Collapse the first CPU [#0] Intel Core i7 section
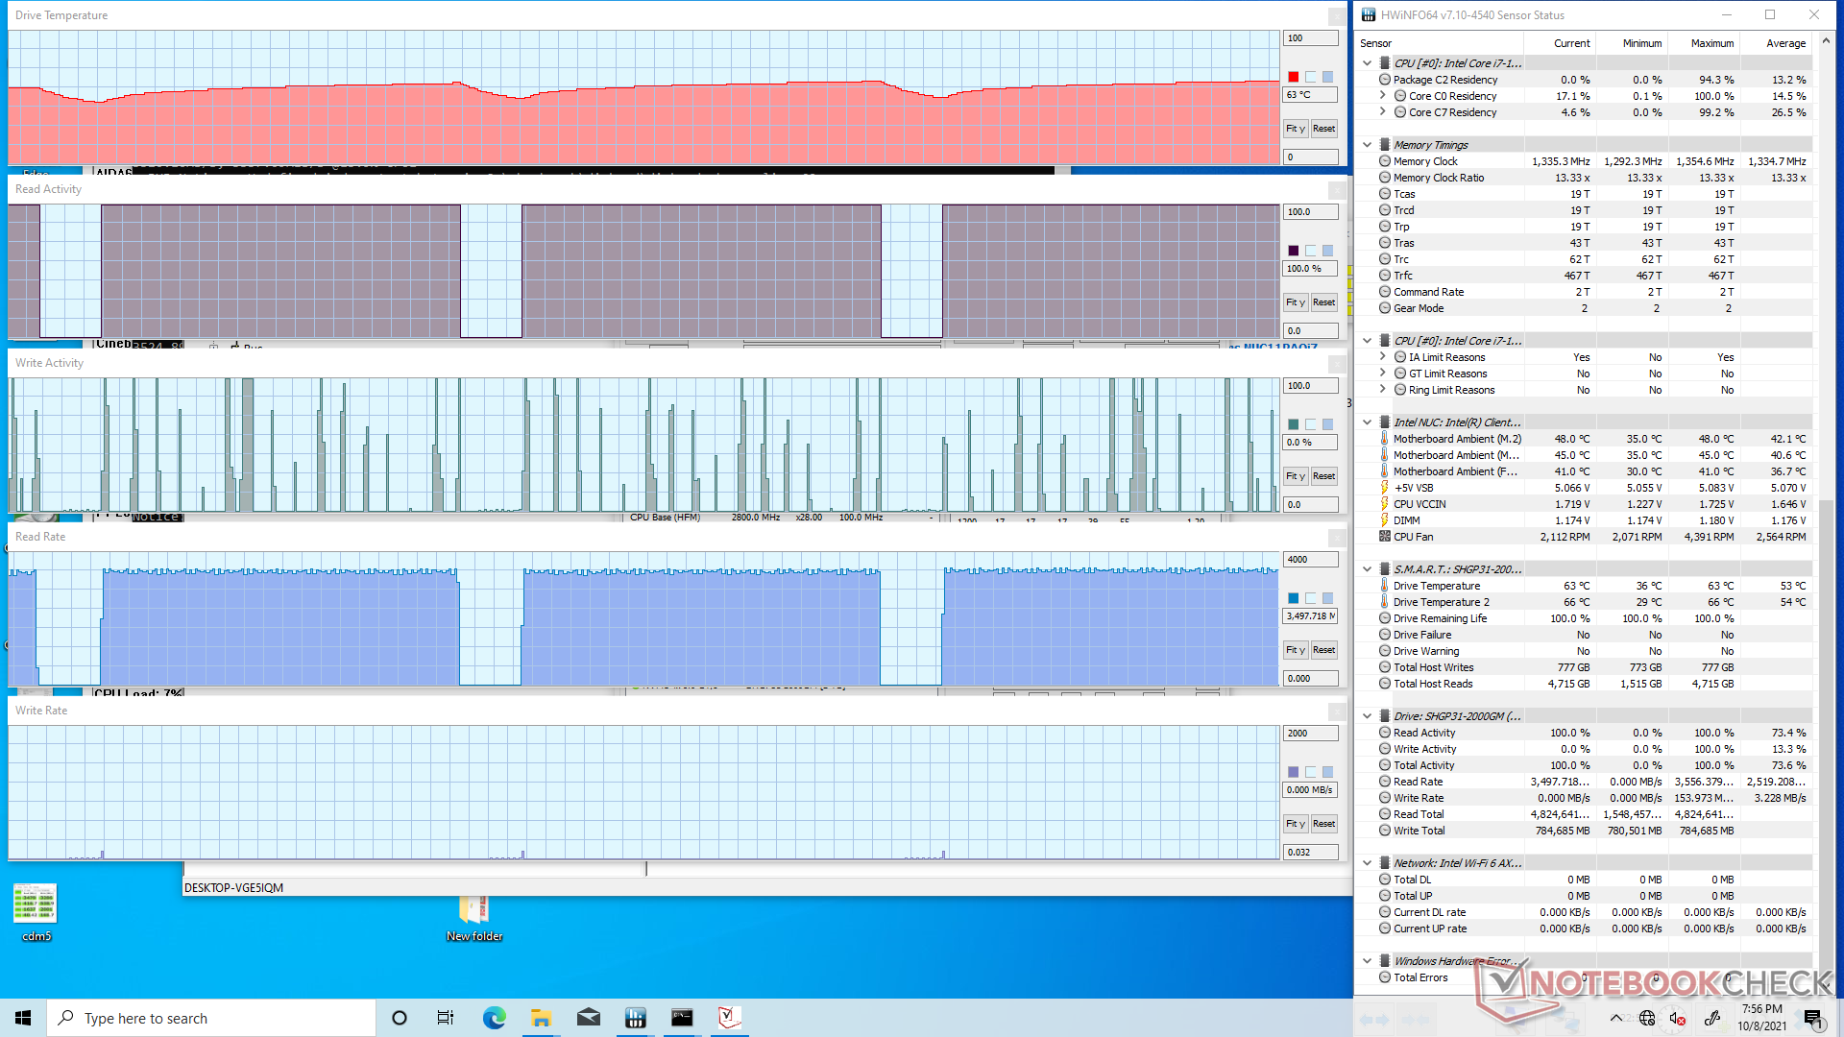Image resolution: width=1844 pixels, height=1037 pixels. click(1367, 63)
